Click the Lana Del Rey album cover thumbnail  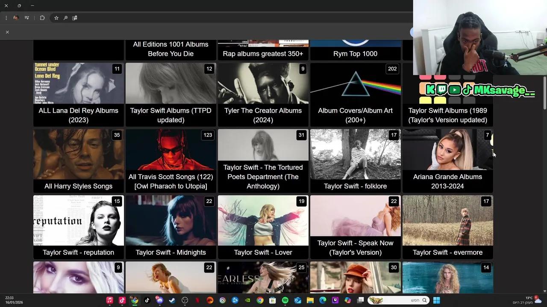78,83
